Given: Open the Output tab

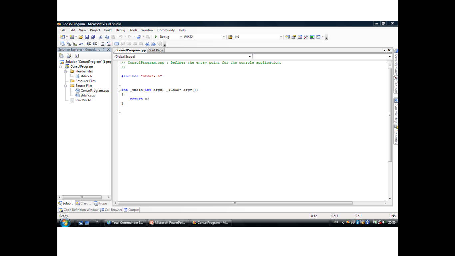Looking at the screenshot, I should click(x=131, y=210).
